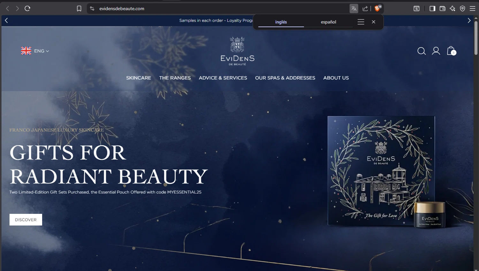Open the tab search icon in the toolbar
The width and height of the screenshot is (479, 271).
tap(416, 9)
